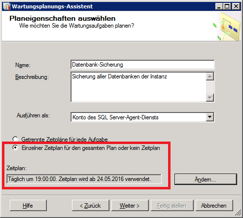Select "Einzelner Zeitplan für den gesamten Plan" option
243x218 pixels.
click(x=15, y=147)
